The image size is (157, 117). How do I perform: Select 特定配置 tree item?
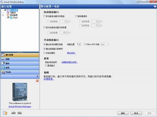click(14, 15)
